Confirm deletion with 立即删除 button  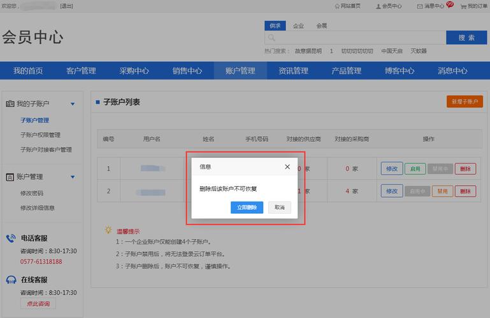[247, 207]
